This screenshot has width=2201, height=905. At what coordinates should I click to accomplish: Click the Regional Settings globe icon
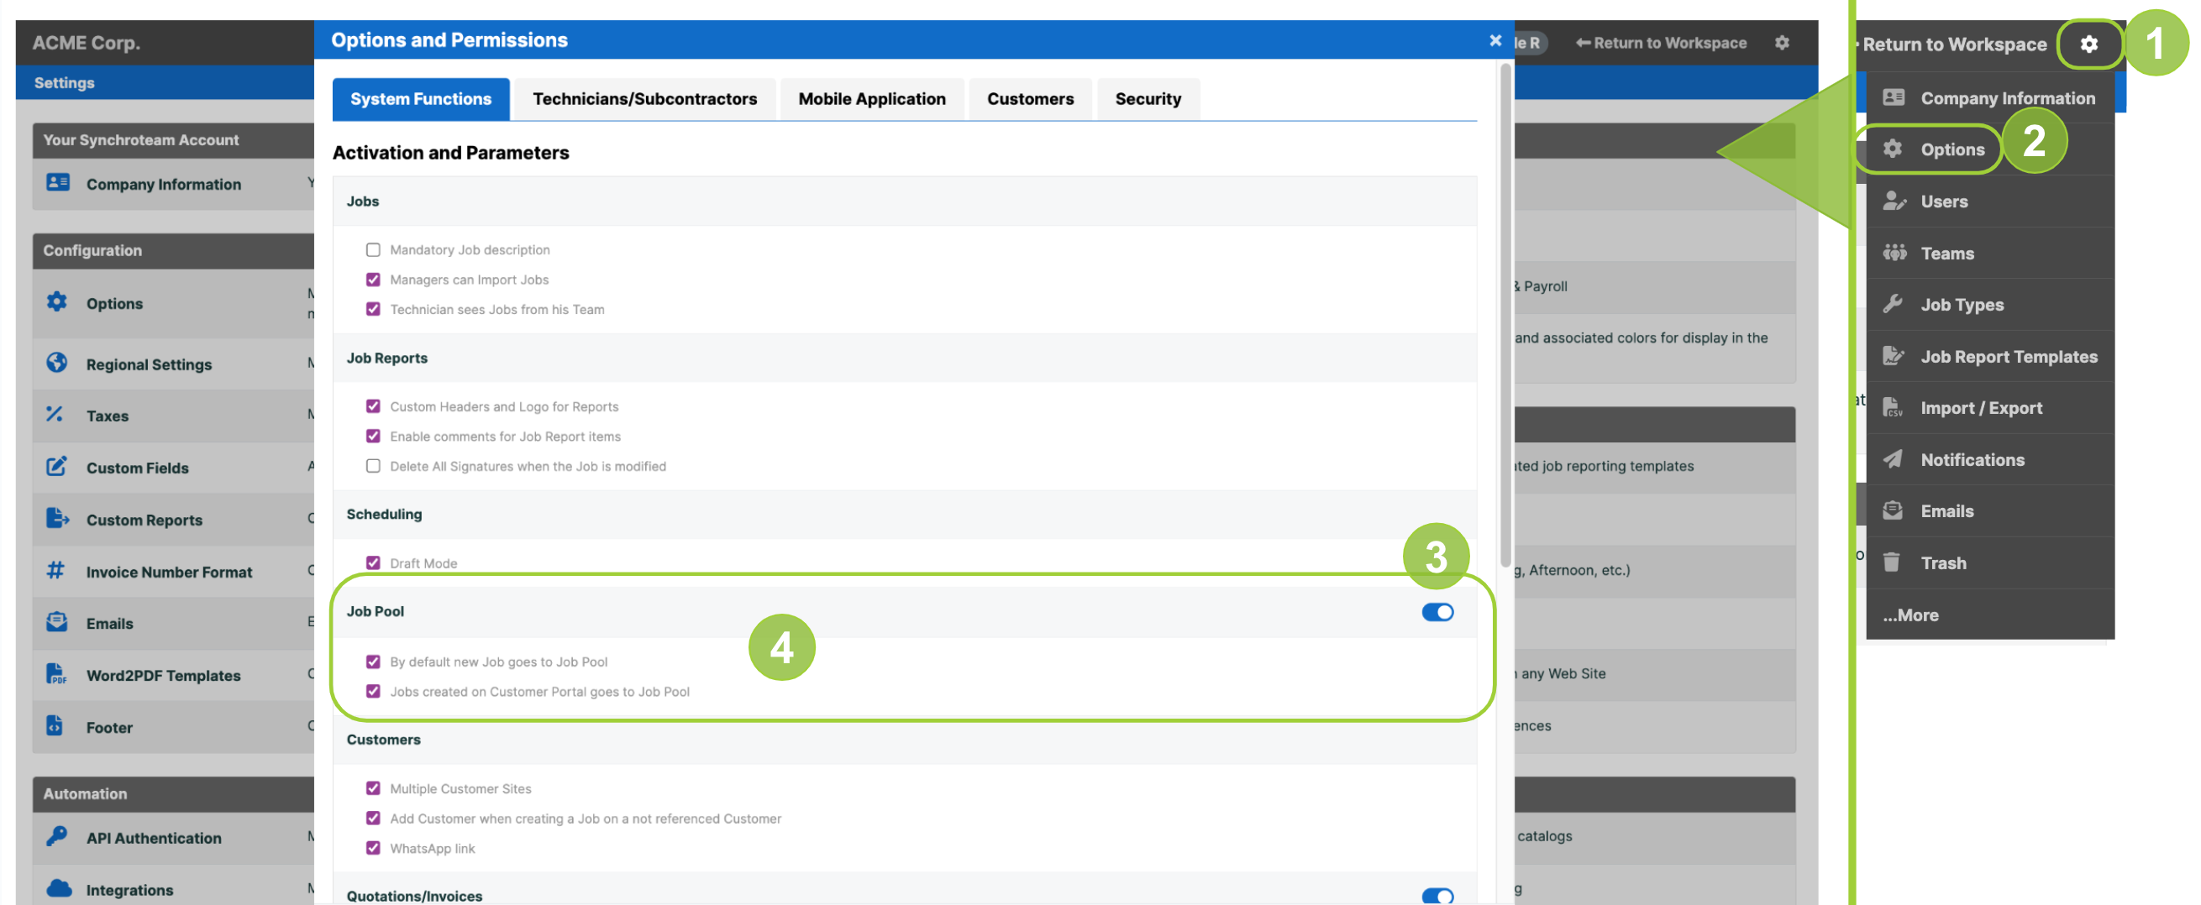(x=57, y=363)
